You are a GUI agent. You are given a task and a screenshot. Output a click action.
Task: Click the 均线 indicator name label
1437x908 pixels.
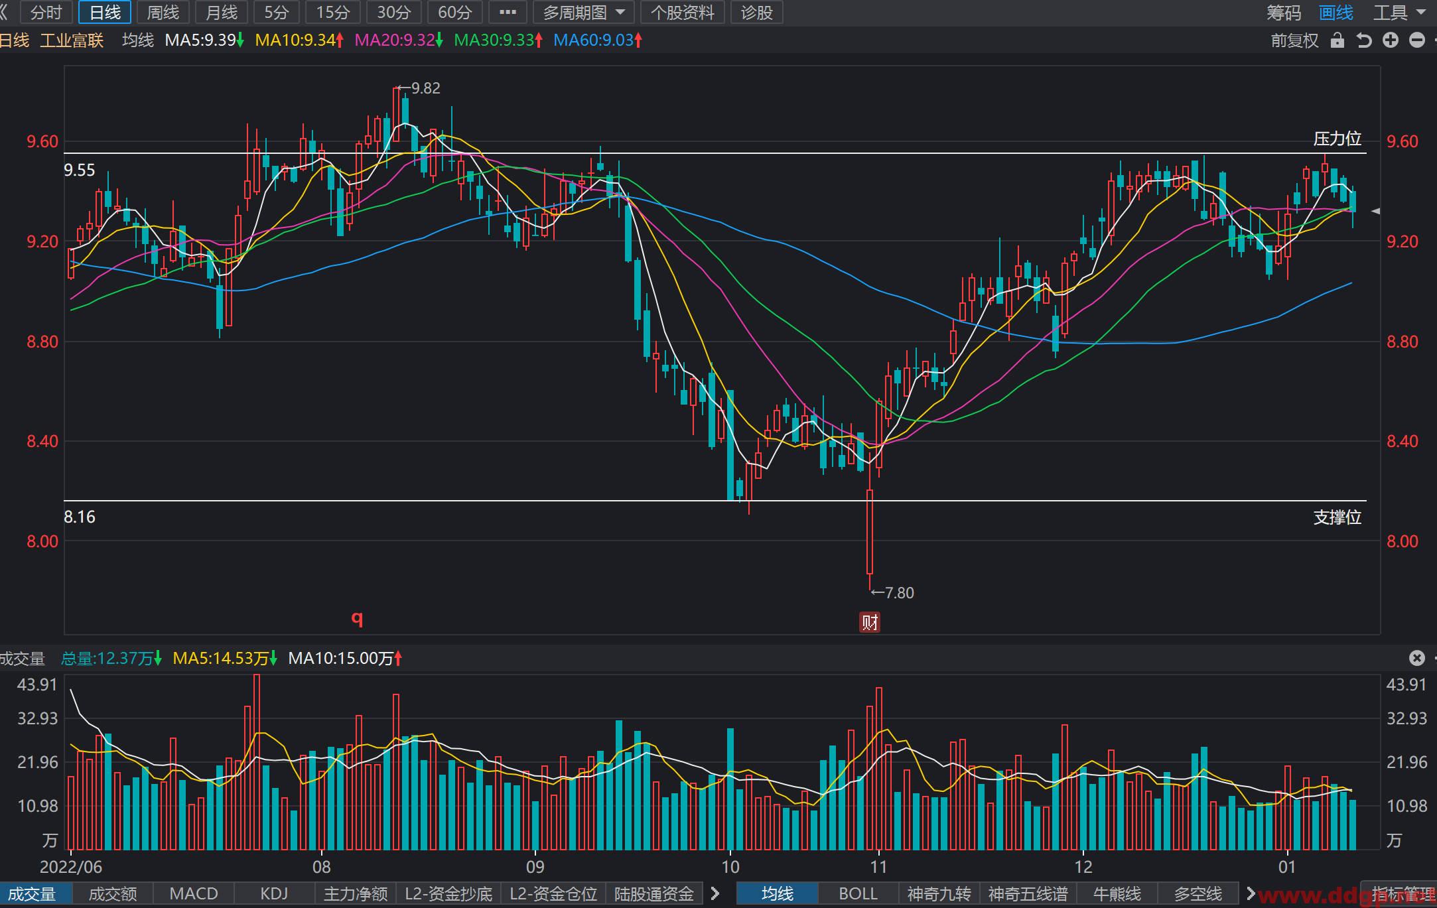click(x=138, y=40)
